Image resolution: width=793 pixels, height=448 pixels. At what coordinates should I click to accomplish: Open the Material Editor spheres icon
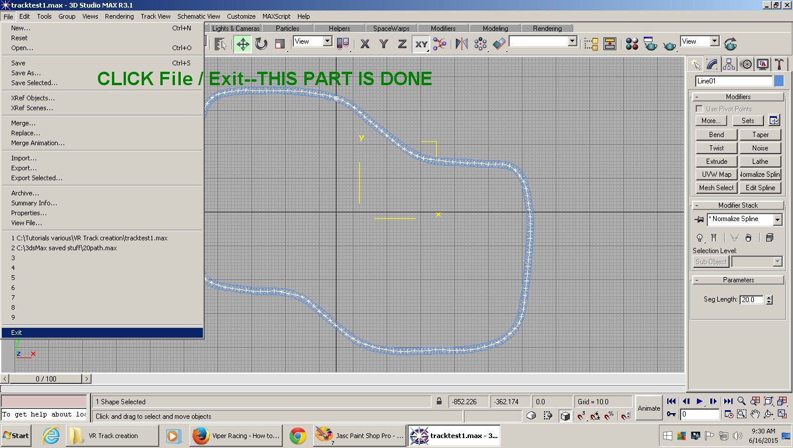pos(632,44)
